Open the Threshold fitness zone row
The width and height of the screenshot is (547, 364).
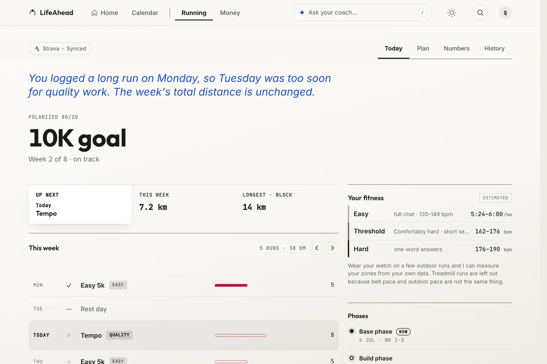coord(430,231)
